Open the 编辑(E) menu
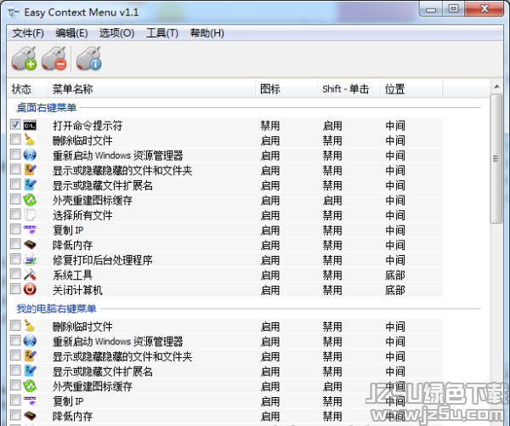This screenshot has height=426, width=510. [71, 33]
